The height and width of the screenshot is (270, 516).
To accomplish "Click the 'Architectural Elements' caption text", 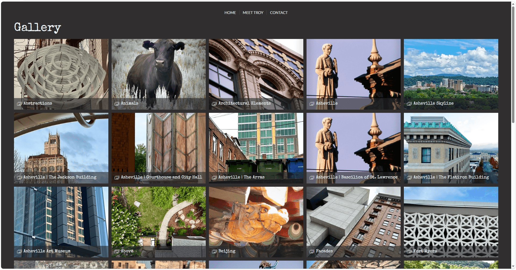I will pos(244,103).
